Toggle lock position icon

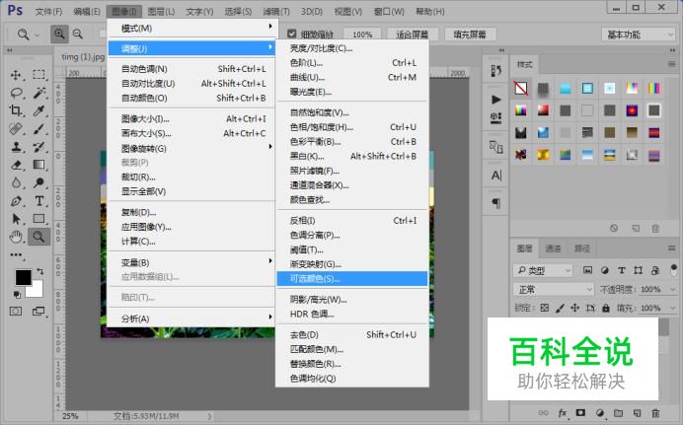[575, 308]
